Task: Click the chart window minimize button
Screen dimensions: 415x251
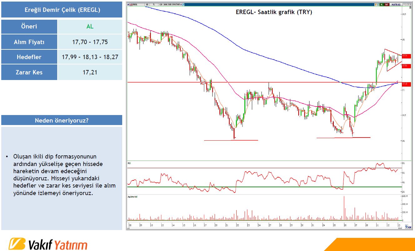Action: (x=404, y=5)
